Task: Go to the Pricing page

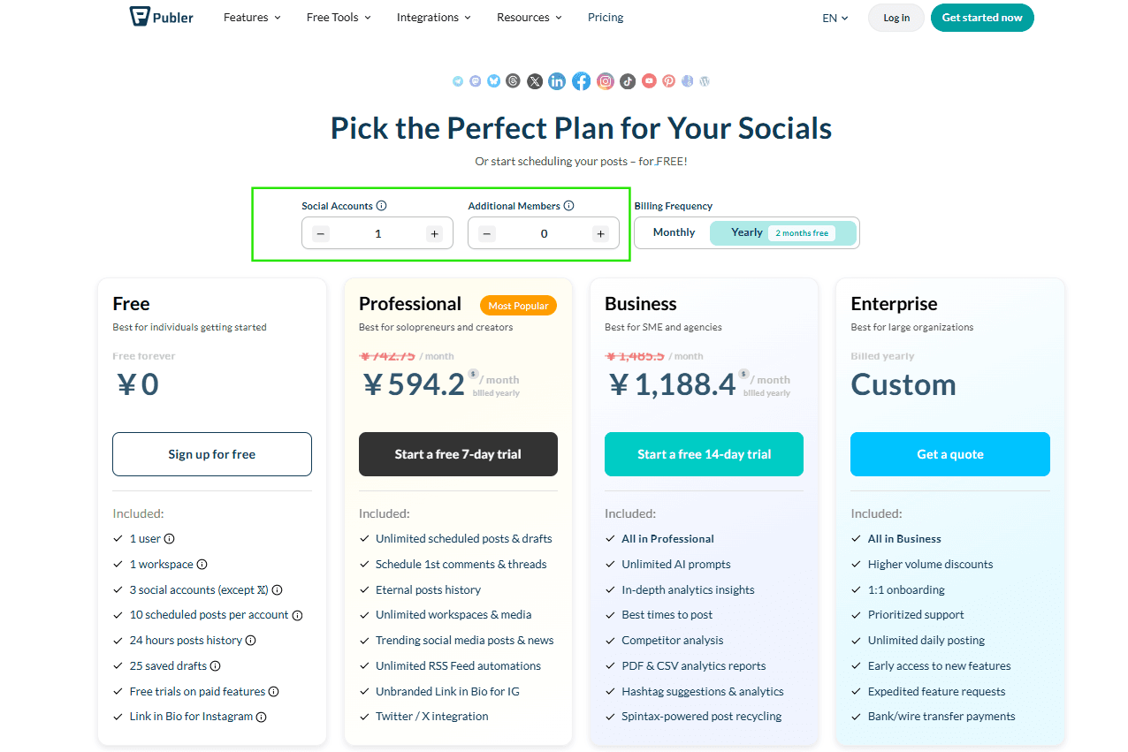Action: (606, 18)
